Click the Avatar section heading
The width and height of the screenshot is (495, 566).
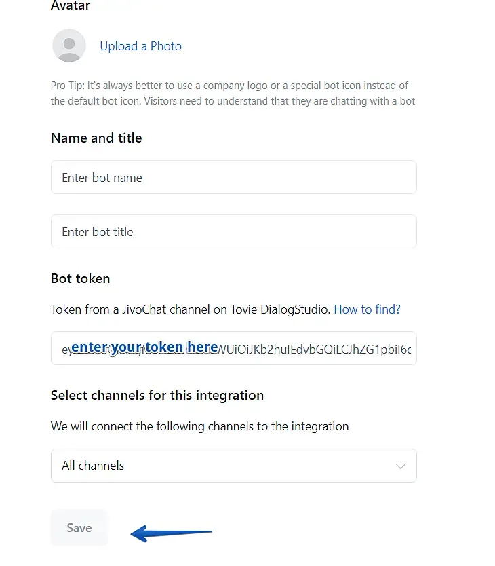tap(71, 5)
